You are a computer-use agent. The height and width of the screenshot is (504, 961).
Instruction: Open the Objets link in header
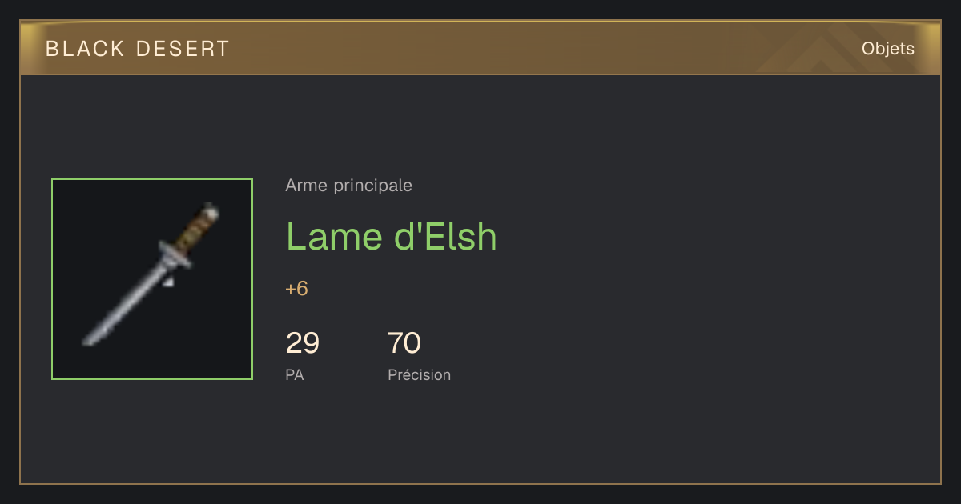tap(887, 49)
